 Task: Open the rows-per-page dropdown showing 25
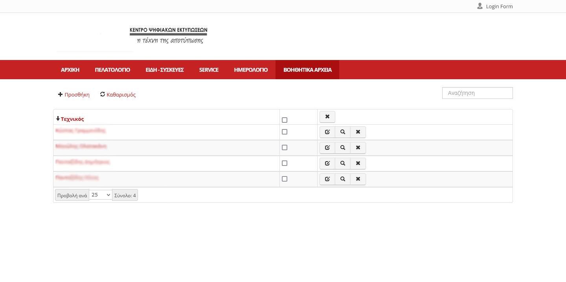pyautogui.click(x=101, y=195)
